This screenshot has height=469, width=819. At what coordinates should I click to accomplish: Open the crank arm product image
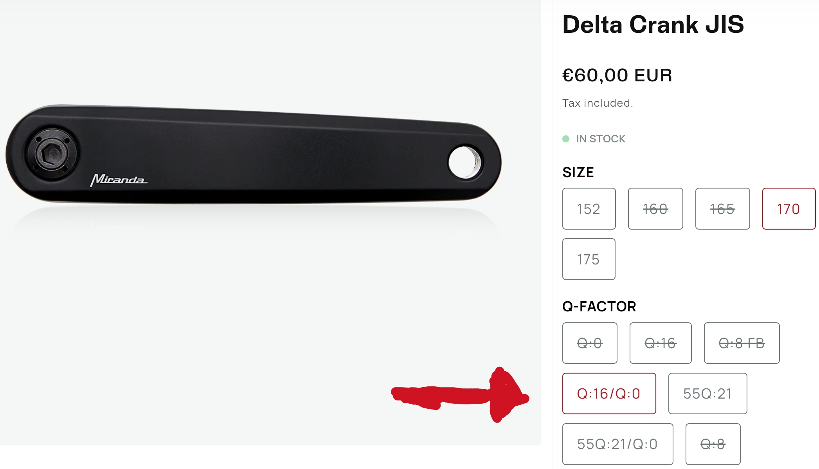pyautogui.click(x=254, y=155)
